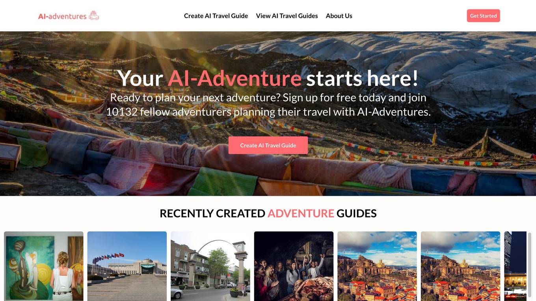536x301 pixels.
Task: Open the street clock arch guide thumbnail
Action: (x=210, y=266)
